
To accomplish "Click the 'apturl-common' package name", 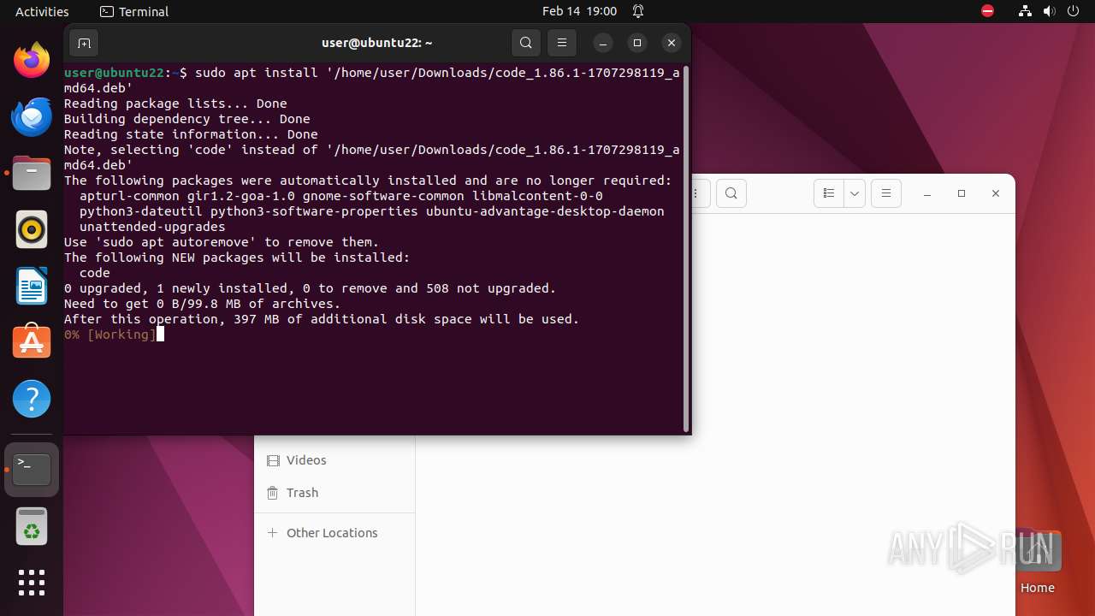I will [x=129, y=196].
